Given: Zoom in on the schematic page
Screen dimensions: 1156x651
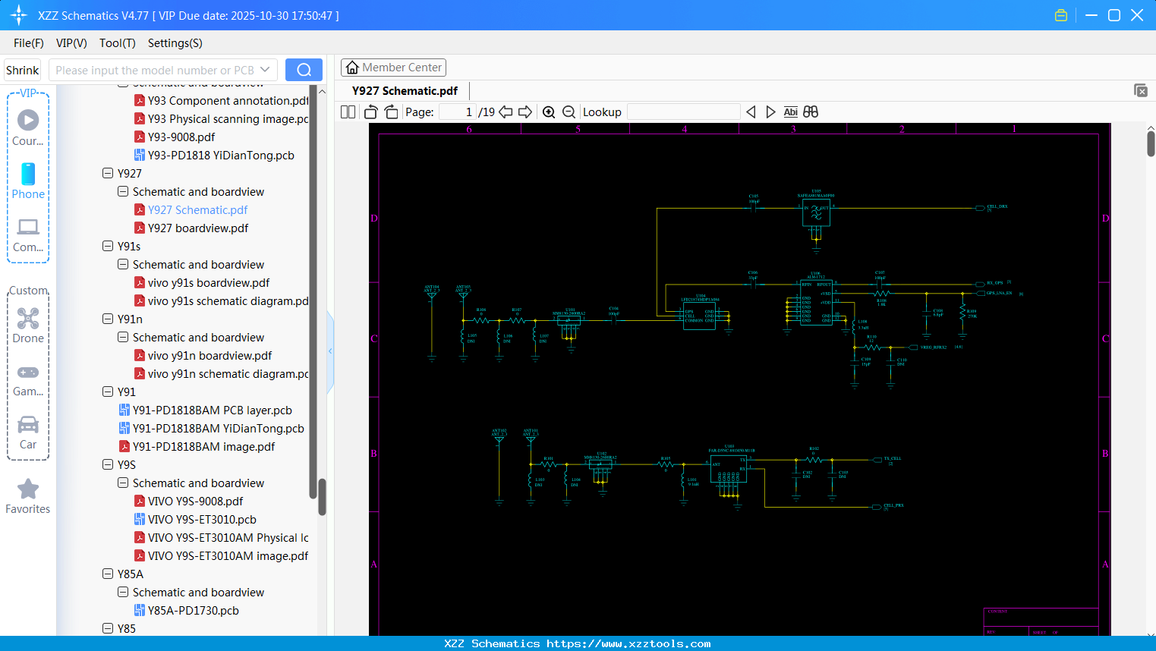Looking at the screenshot, I should click(549, 112).
